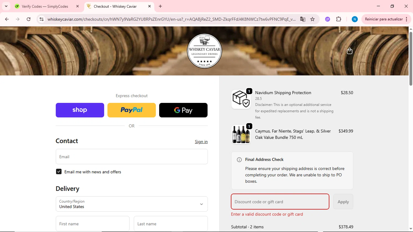Click 'Enter a valid discount code' error text
The image size is (413, 232).
click(x=267, y=214)
